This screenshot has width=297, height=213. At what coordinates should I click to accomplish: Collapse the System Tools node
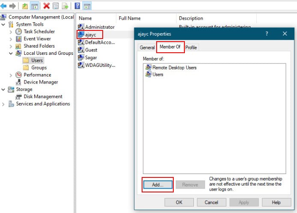pos(3,24)
